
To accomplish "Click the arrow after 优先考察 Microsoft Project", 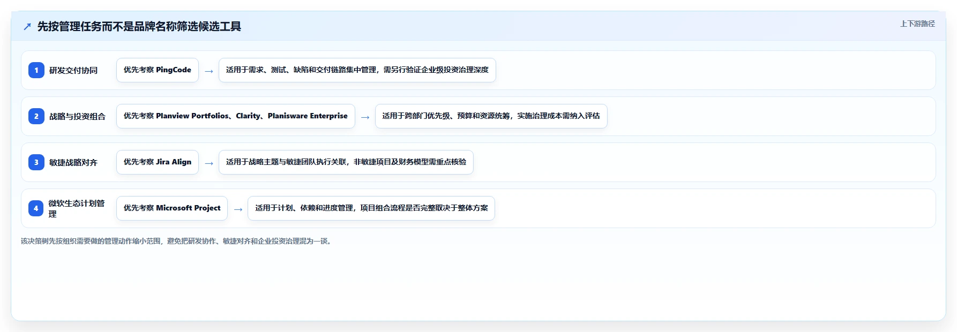I will tap(238, 209).
